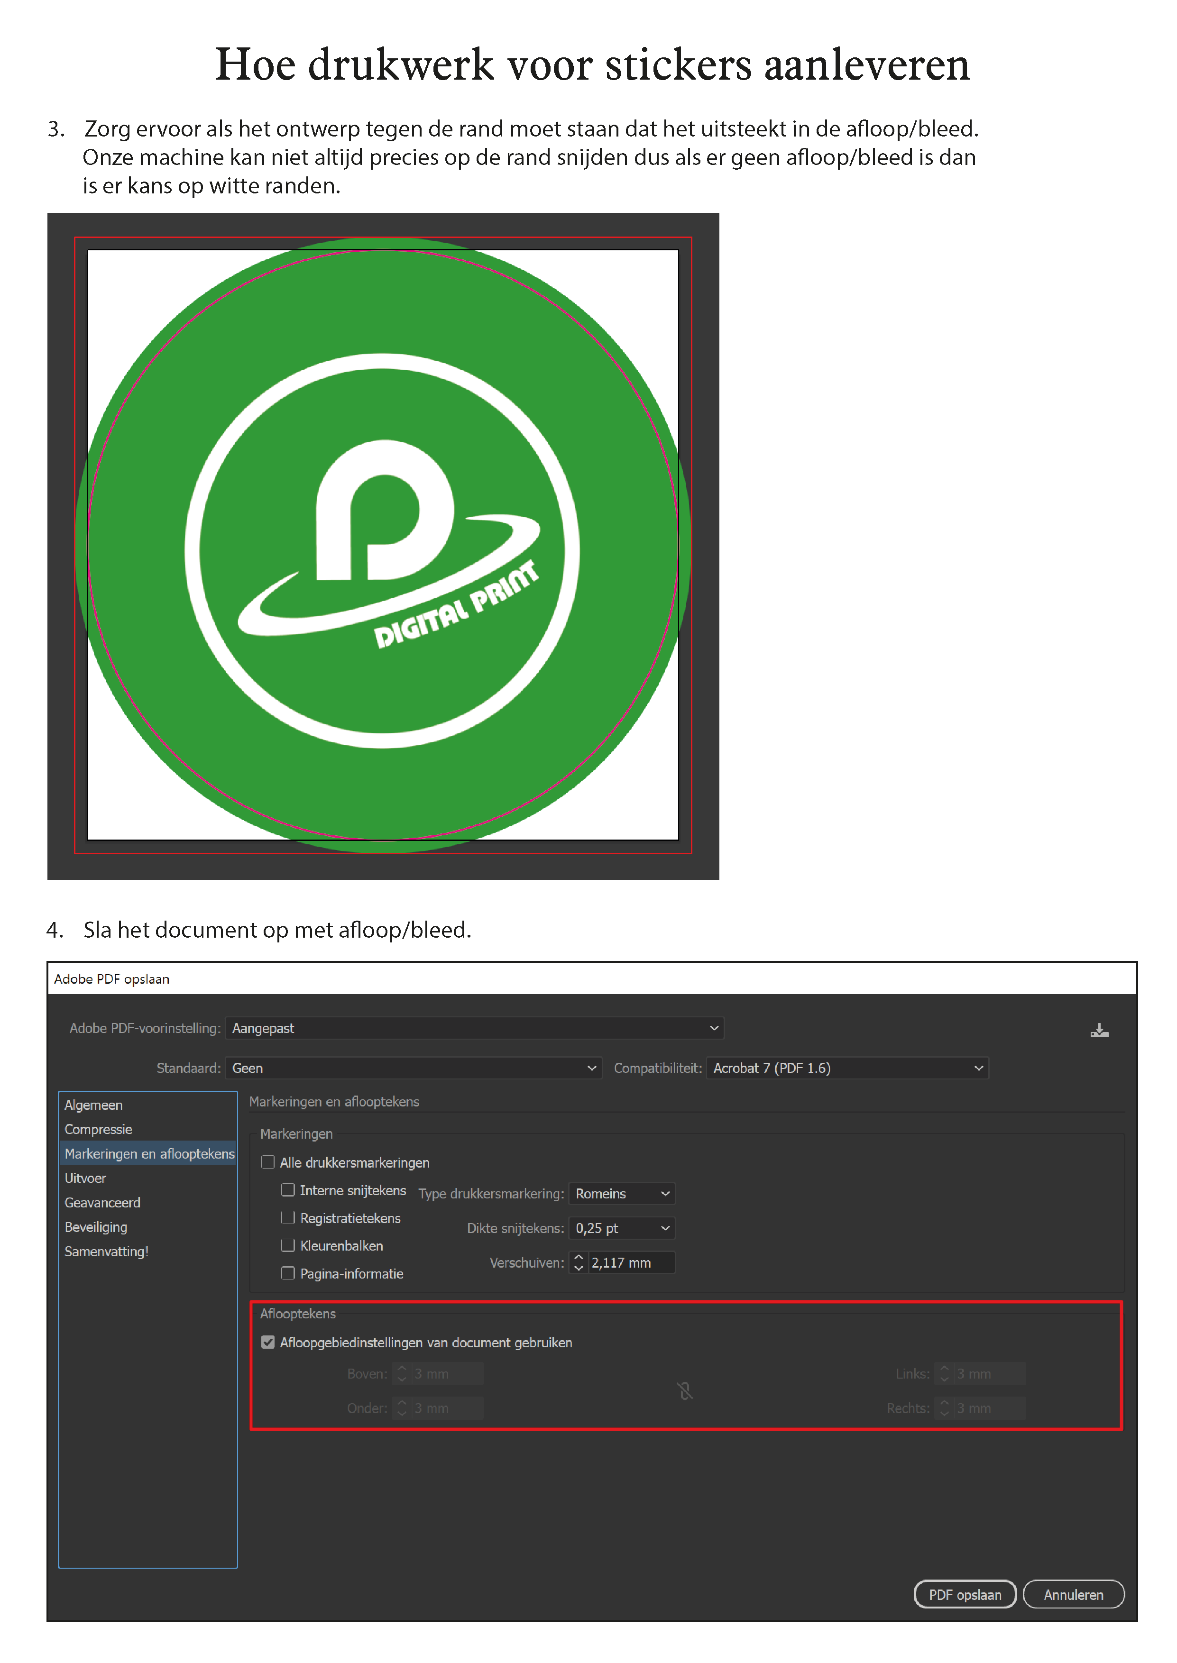Open Compatibiliteit dropdown Acrobat 7
This screenshot has height=1663, width=1177.
pyautogui.click(x=847, y=1068)
